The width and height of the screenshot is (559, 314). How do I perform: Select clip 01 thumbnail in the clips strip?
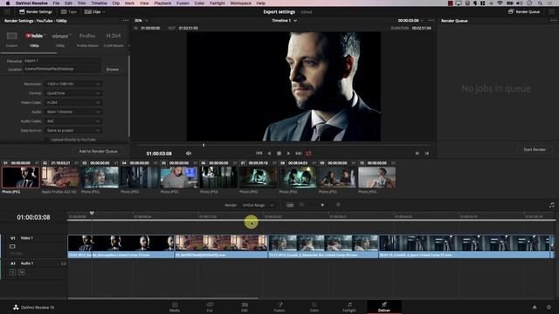[20, 177]
